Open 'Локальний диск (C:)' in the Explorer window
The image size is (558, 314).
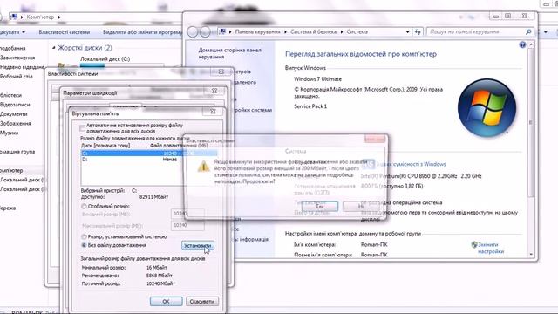pyautogui.click(x=105, y=59)
